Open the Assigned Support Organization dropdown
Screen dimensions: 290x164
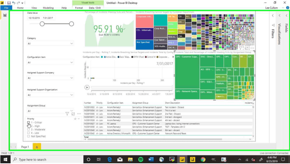[x=50, y=95]
